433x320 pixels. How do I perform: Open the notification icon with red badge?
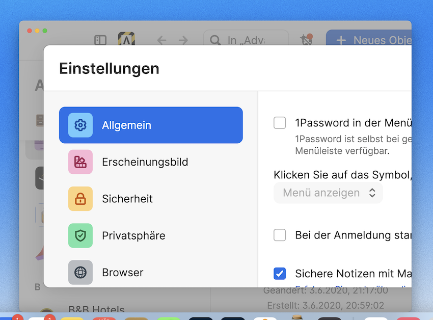tap(306, 40)
